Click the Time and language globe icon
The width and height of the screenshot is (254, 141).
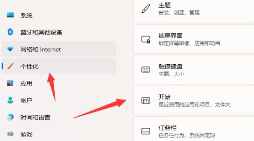[10, 117]
